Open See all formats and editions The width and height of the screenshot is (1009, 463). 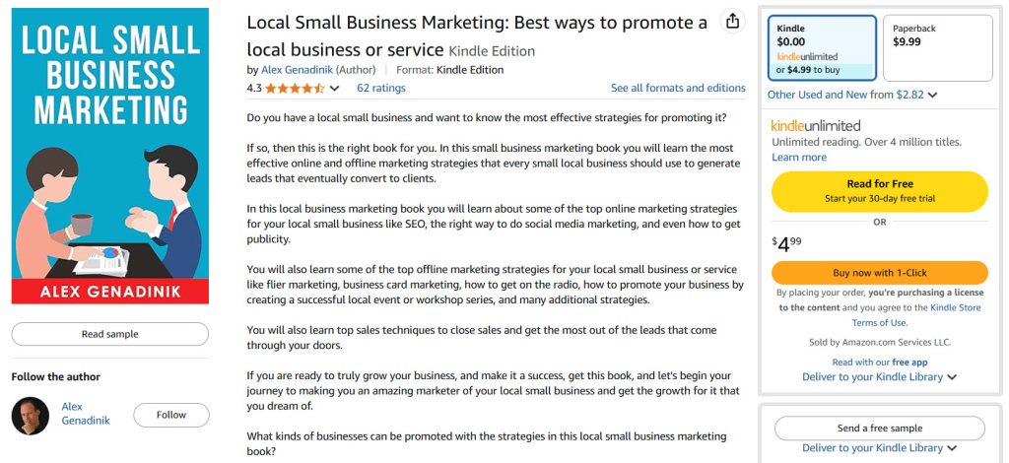pyautogui.click(x=678, y=88)
